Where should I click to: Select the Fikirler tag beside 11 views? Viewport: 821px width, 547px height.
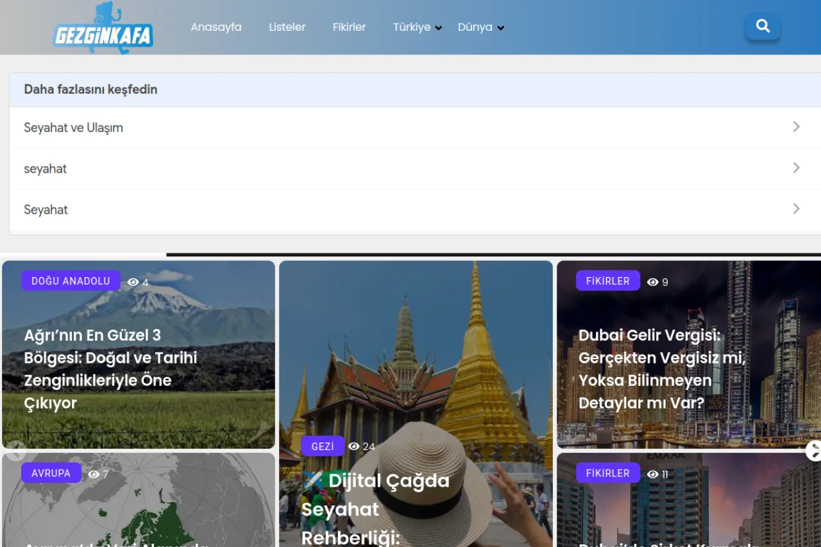coord(608,473)
